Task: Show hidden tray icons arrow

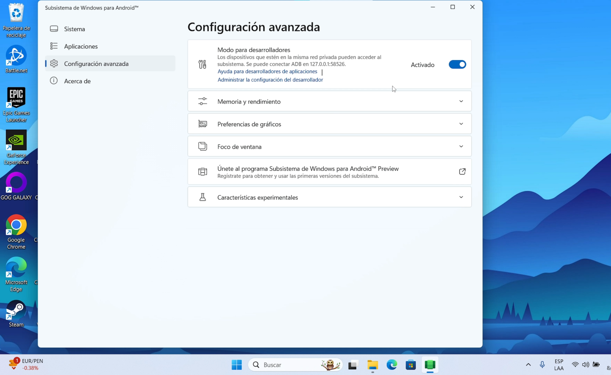Action: (528, 365)
